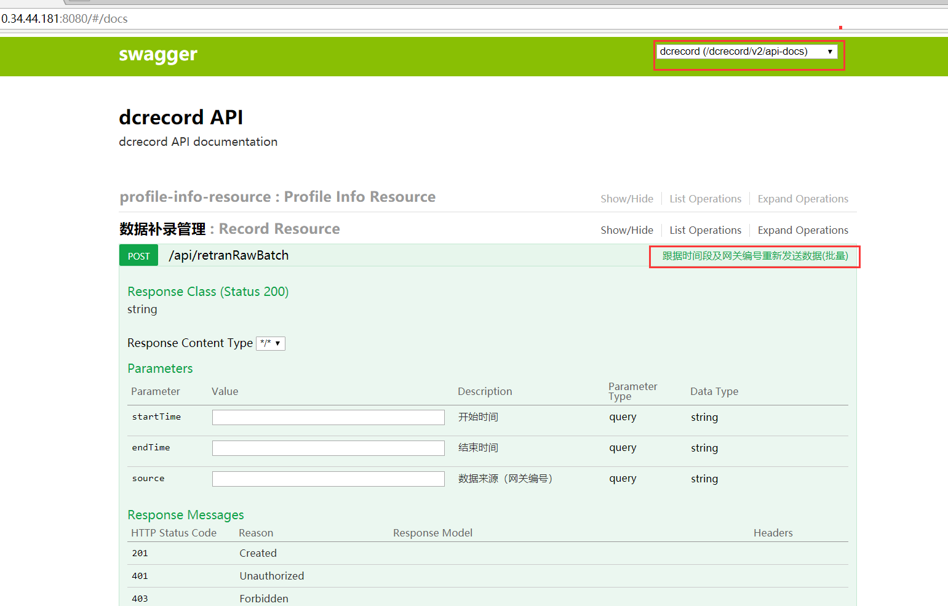Click the Response Class (Status 200) heading

point(208,292)
